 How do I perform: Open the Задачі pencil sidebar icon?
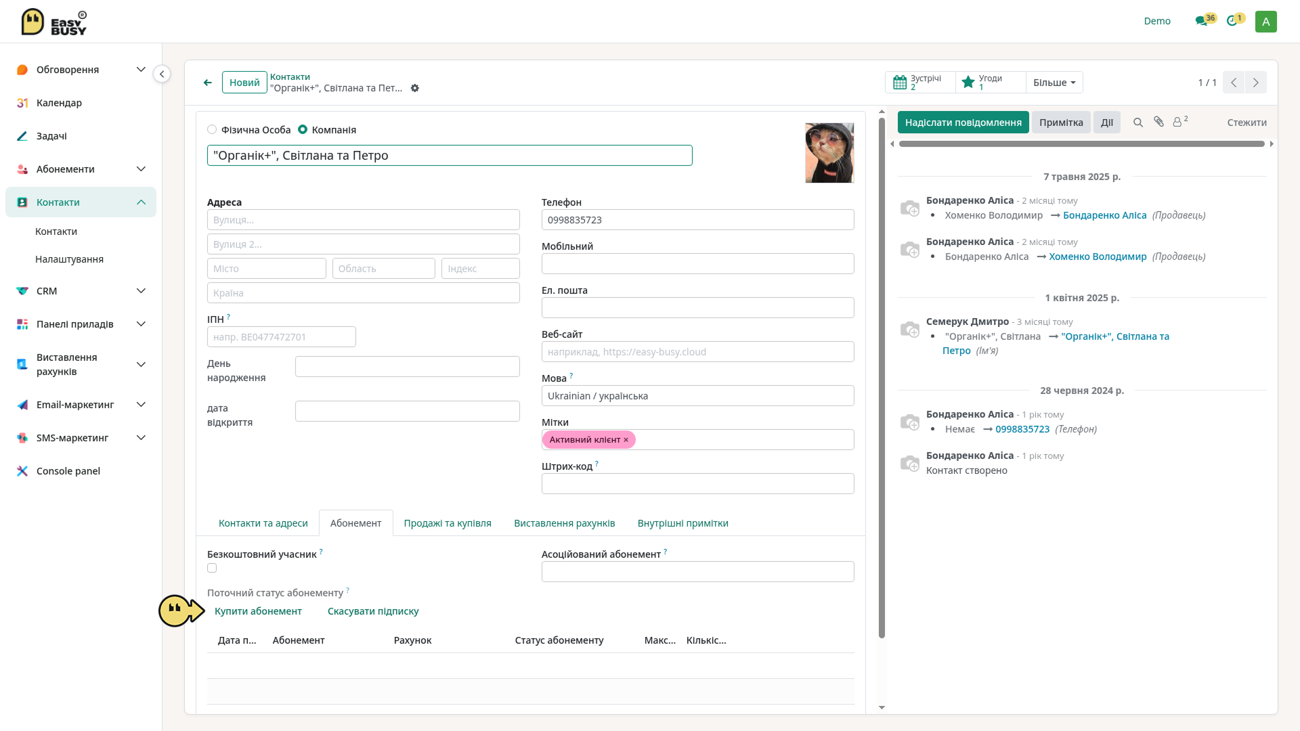pos(22,136)
